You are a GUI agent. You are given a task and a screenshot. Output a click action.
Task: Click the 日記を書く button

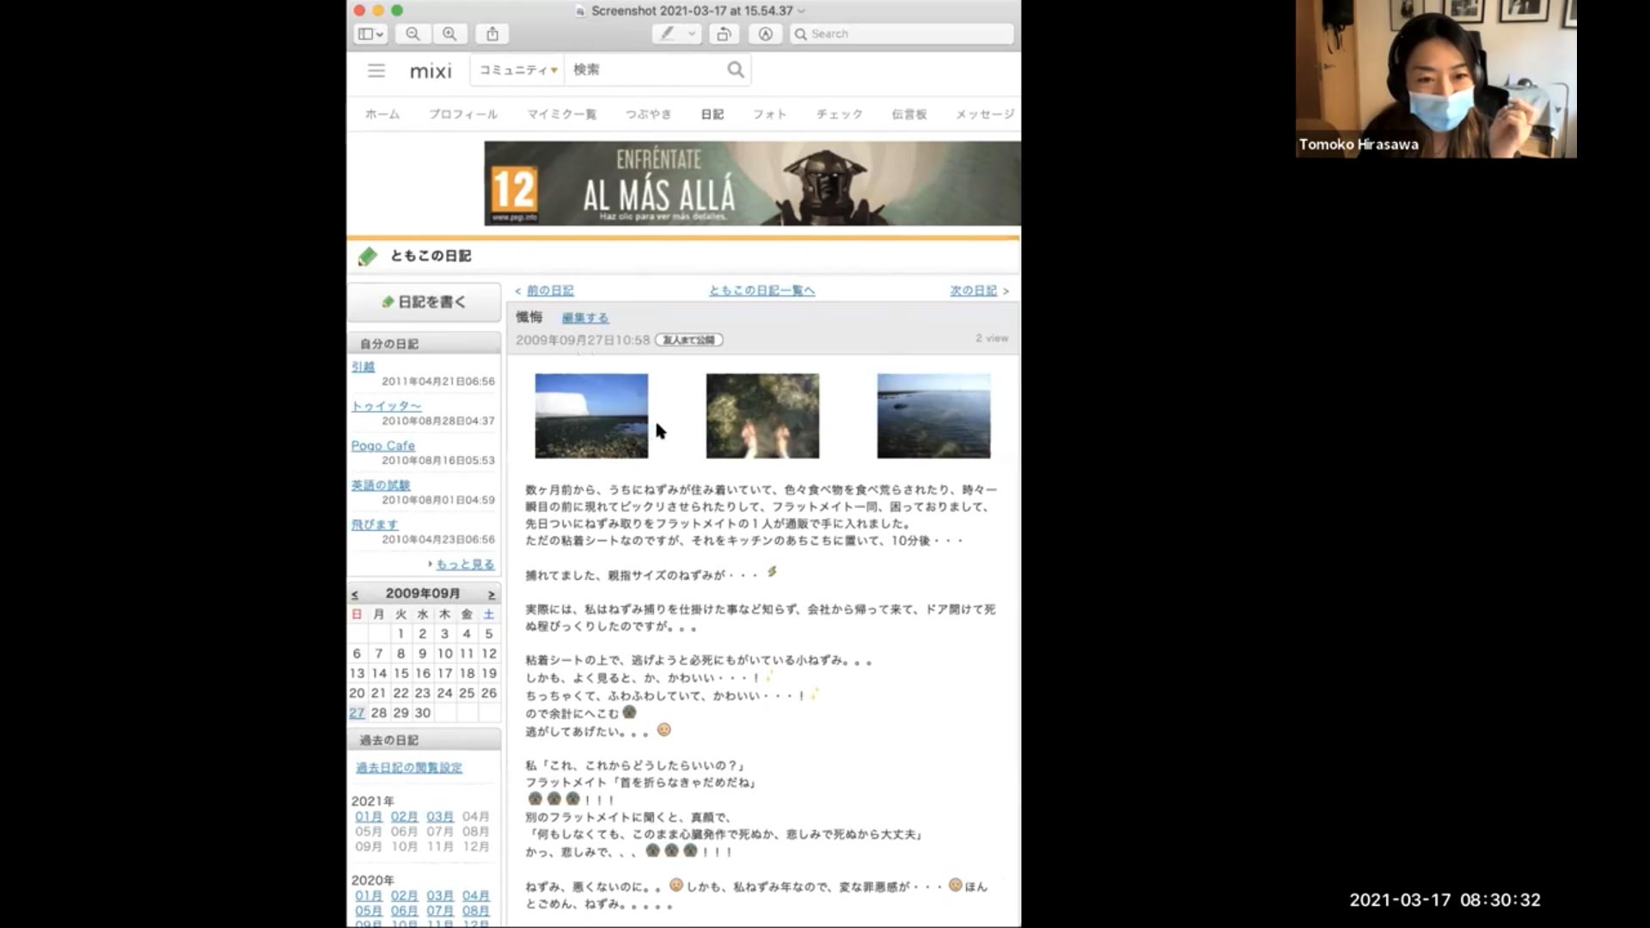pyautogui.click(x=424, y=302)
